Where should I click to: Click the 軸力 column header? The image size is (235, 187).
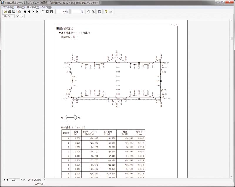(x=125, y=133)
